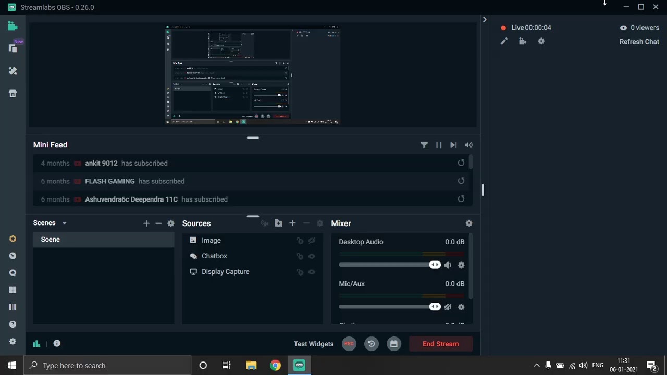Open File Explorer from the taskbar
Viewport: 667px width, 375px height.
[x=251, y=366]
